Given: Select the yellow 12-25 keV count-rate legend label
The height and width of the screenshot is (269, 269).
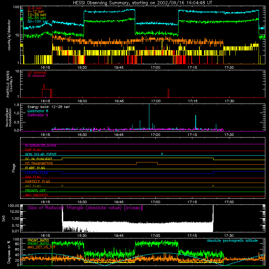Looking at the screenshot, I should [37, 15].
